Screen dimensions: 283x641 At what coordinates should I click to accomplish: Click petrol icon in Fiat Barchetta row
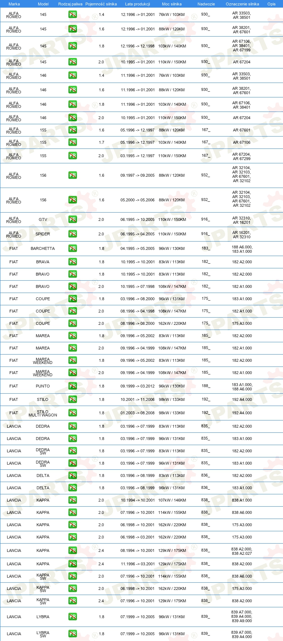[72, 248]
